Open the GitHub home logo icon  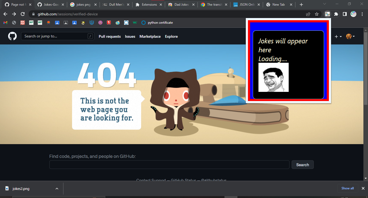pos(12,36)
